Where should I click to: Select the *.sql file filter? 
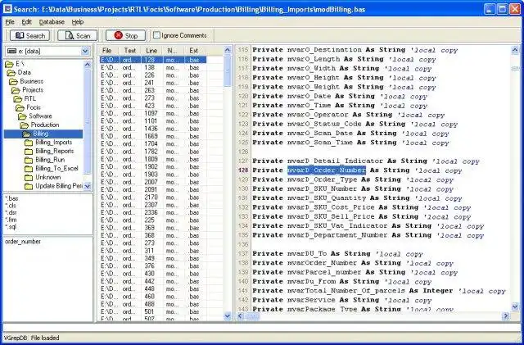coord(11,226)
